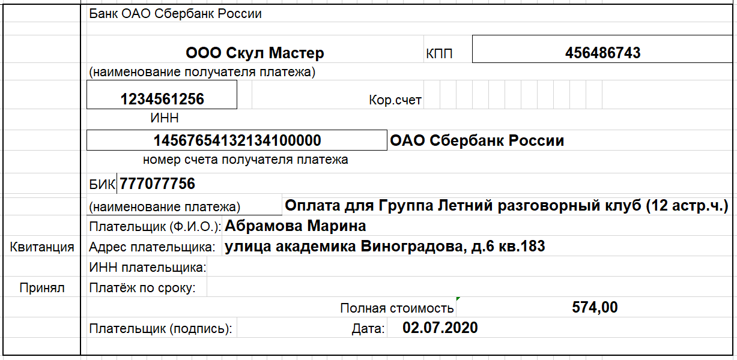Select the БИК value 777077756
Viewport: 737px width, 360px height.
point(157,184)
